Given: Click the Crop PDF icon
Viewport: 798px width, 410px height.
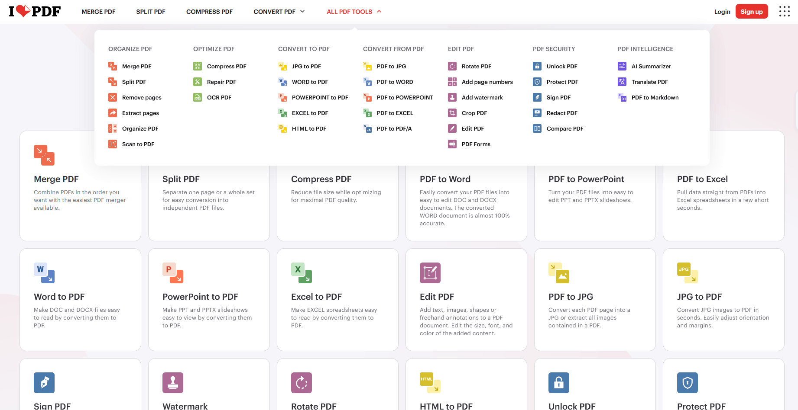Looking at the screenshot, I should tap(452, 113).
